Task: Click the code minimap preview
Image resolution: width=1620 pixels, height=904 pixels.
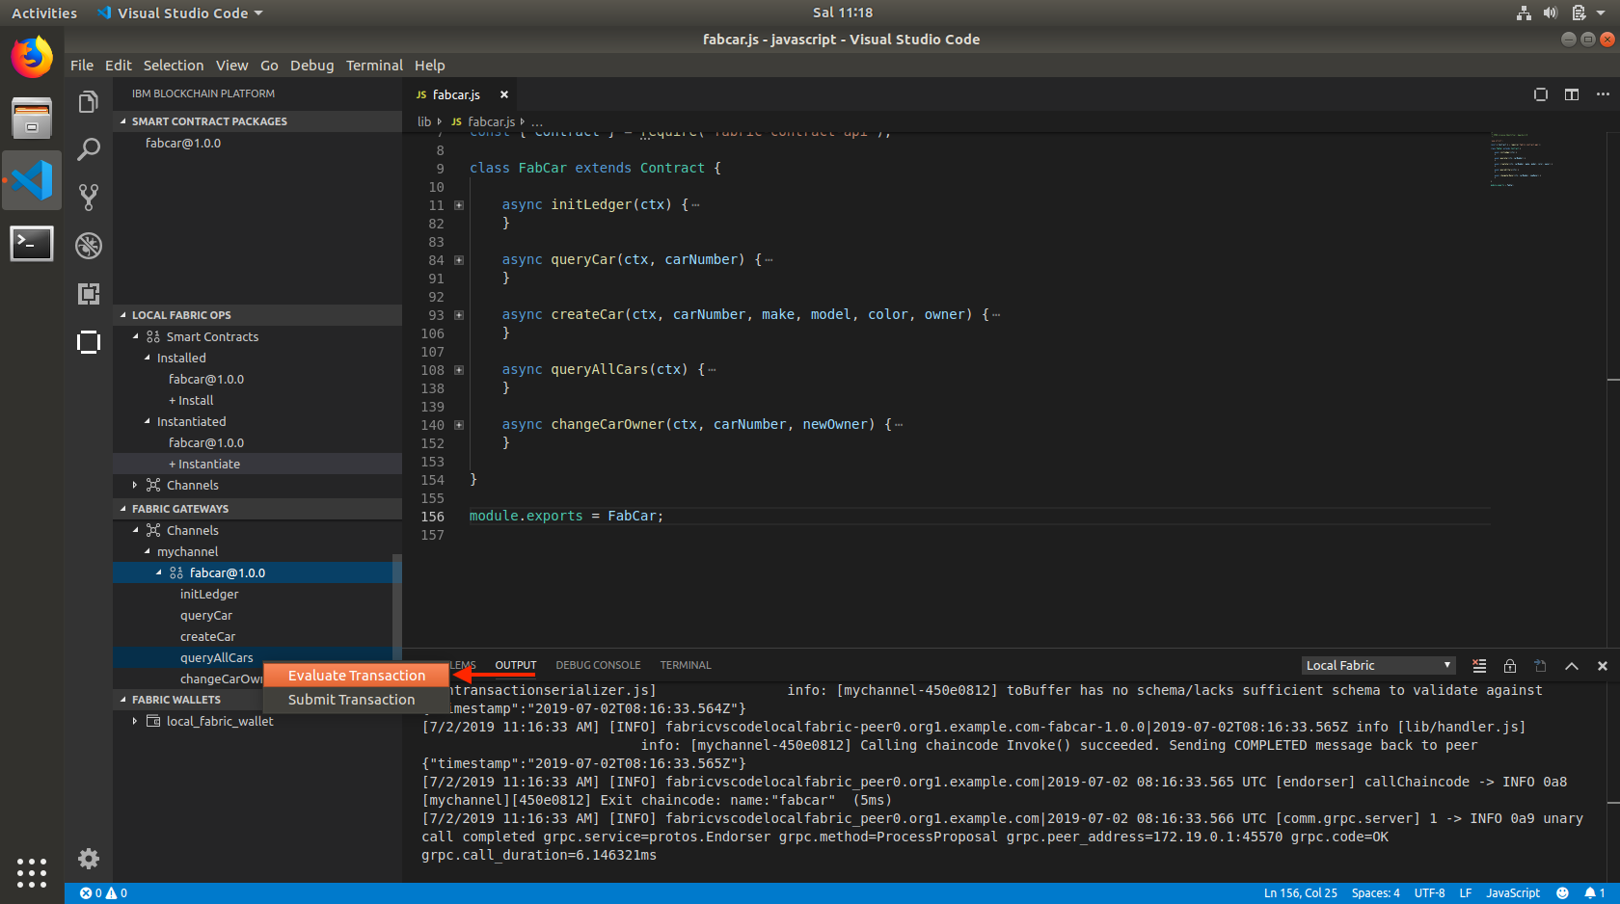Action: tap(1522, 159)
